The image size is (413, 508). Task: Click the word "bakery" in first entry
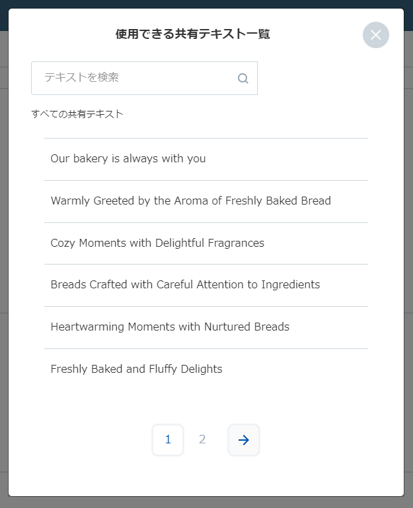(x=90, y=159)
